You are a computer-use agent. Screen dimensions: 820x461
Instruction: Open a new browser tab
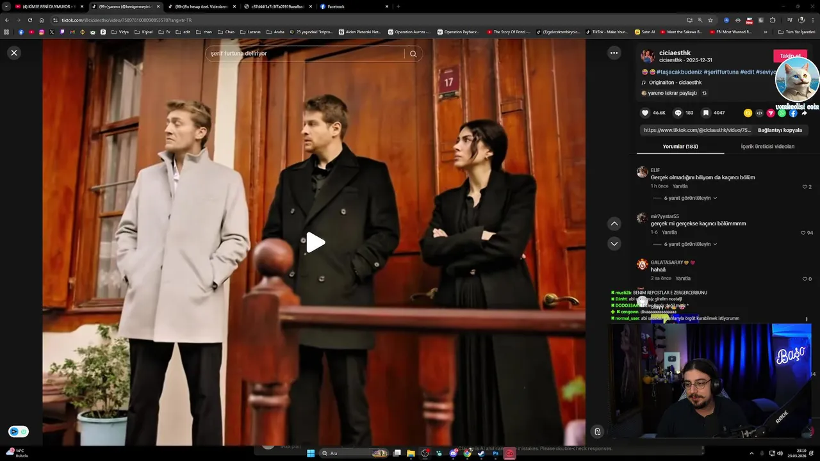398,6
